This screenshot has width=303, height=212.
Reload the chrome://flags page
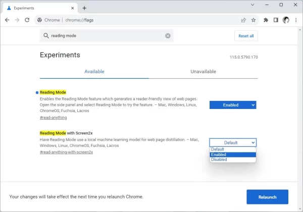[27, 20]
